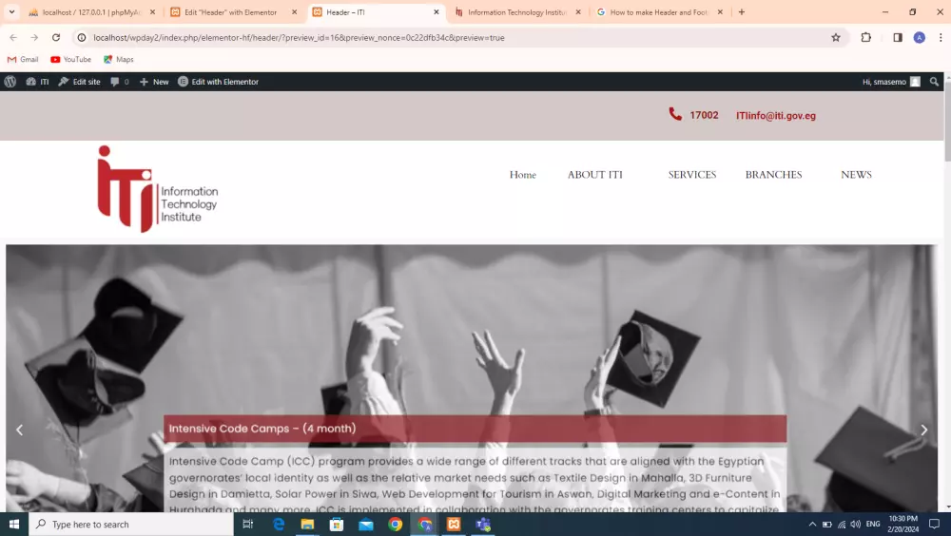Open the Gmail bookmark
The image size is (951, 536).
pos(23,60)
